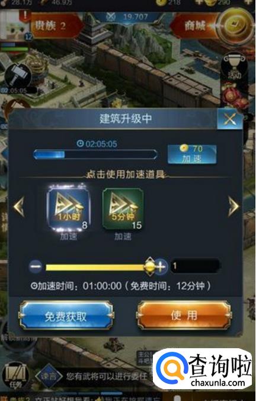The width and height of the screenshot is (259, 401).
Task: Click the yellow quantity slider track
Action: (x=97, y=268)
